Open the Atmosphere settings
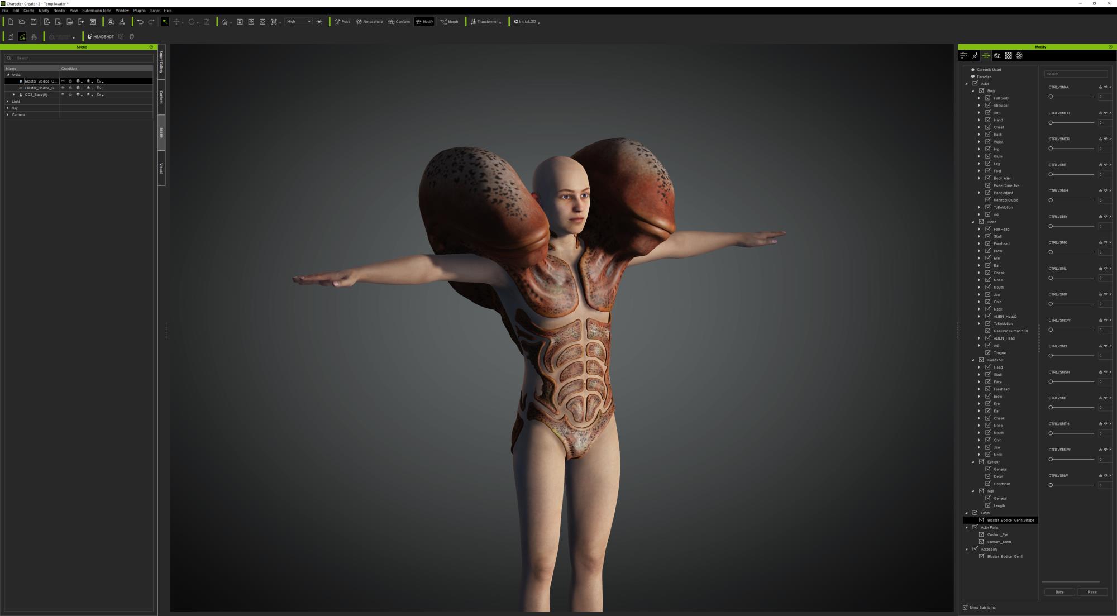The height and width of the screenshot is (616, 1117). 369,22
